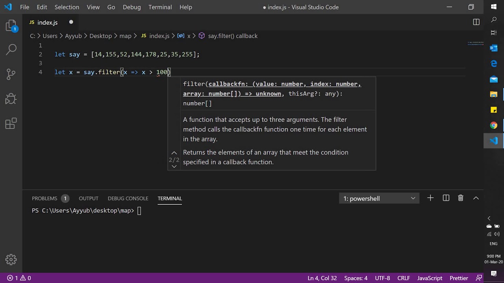Open the terminal selector dropdown 1: powershell
Image resolution: width=504 pixels, height=283 pixels.
pyautogui.click(x=379, y=198)
